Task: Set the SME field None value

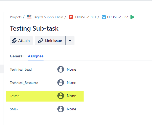Action: [71, 109]
